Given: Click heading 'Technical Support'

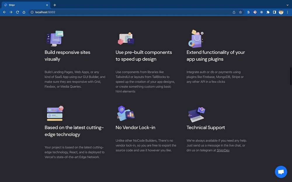Looking at the screenshot, I should coord(206,128).
